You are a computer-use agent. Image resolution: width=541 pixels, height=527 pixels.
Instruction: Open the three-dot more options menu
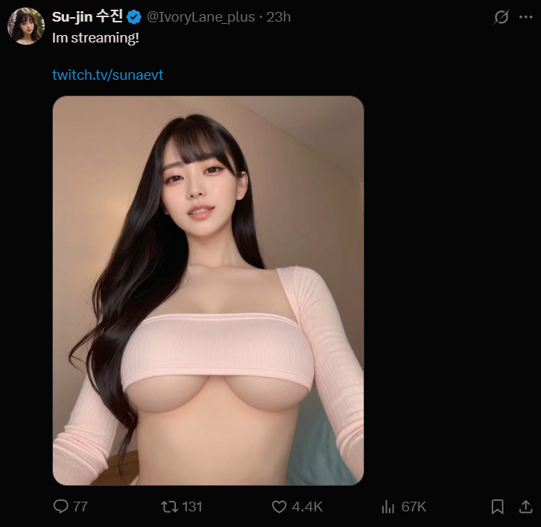click(526, 17)
